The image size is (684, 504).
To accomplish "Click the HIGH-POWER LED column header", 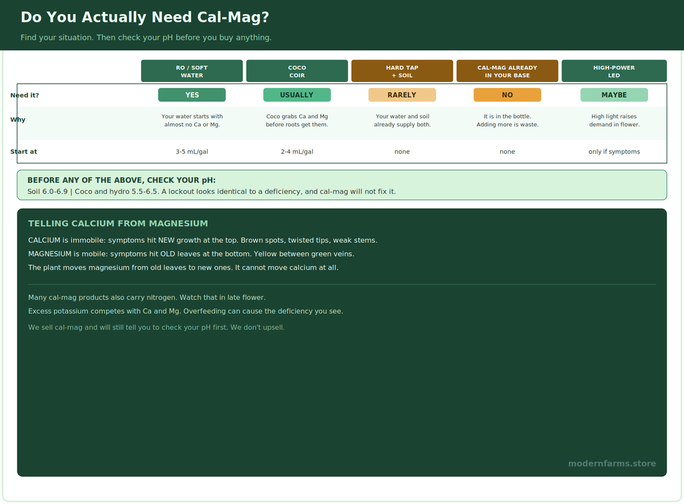I will [x=614, y=71].
